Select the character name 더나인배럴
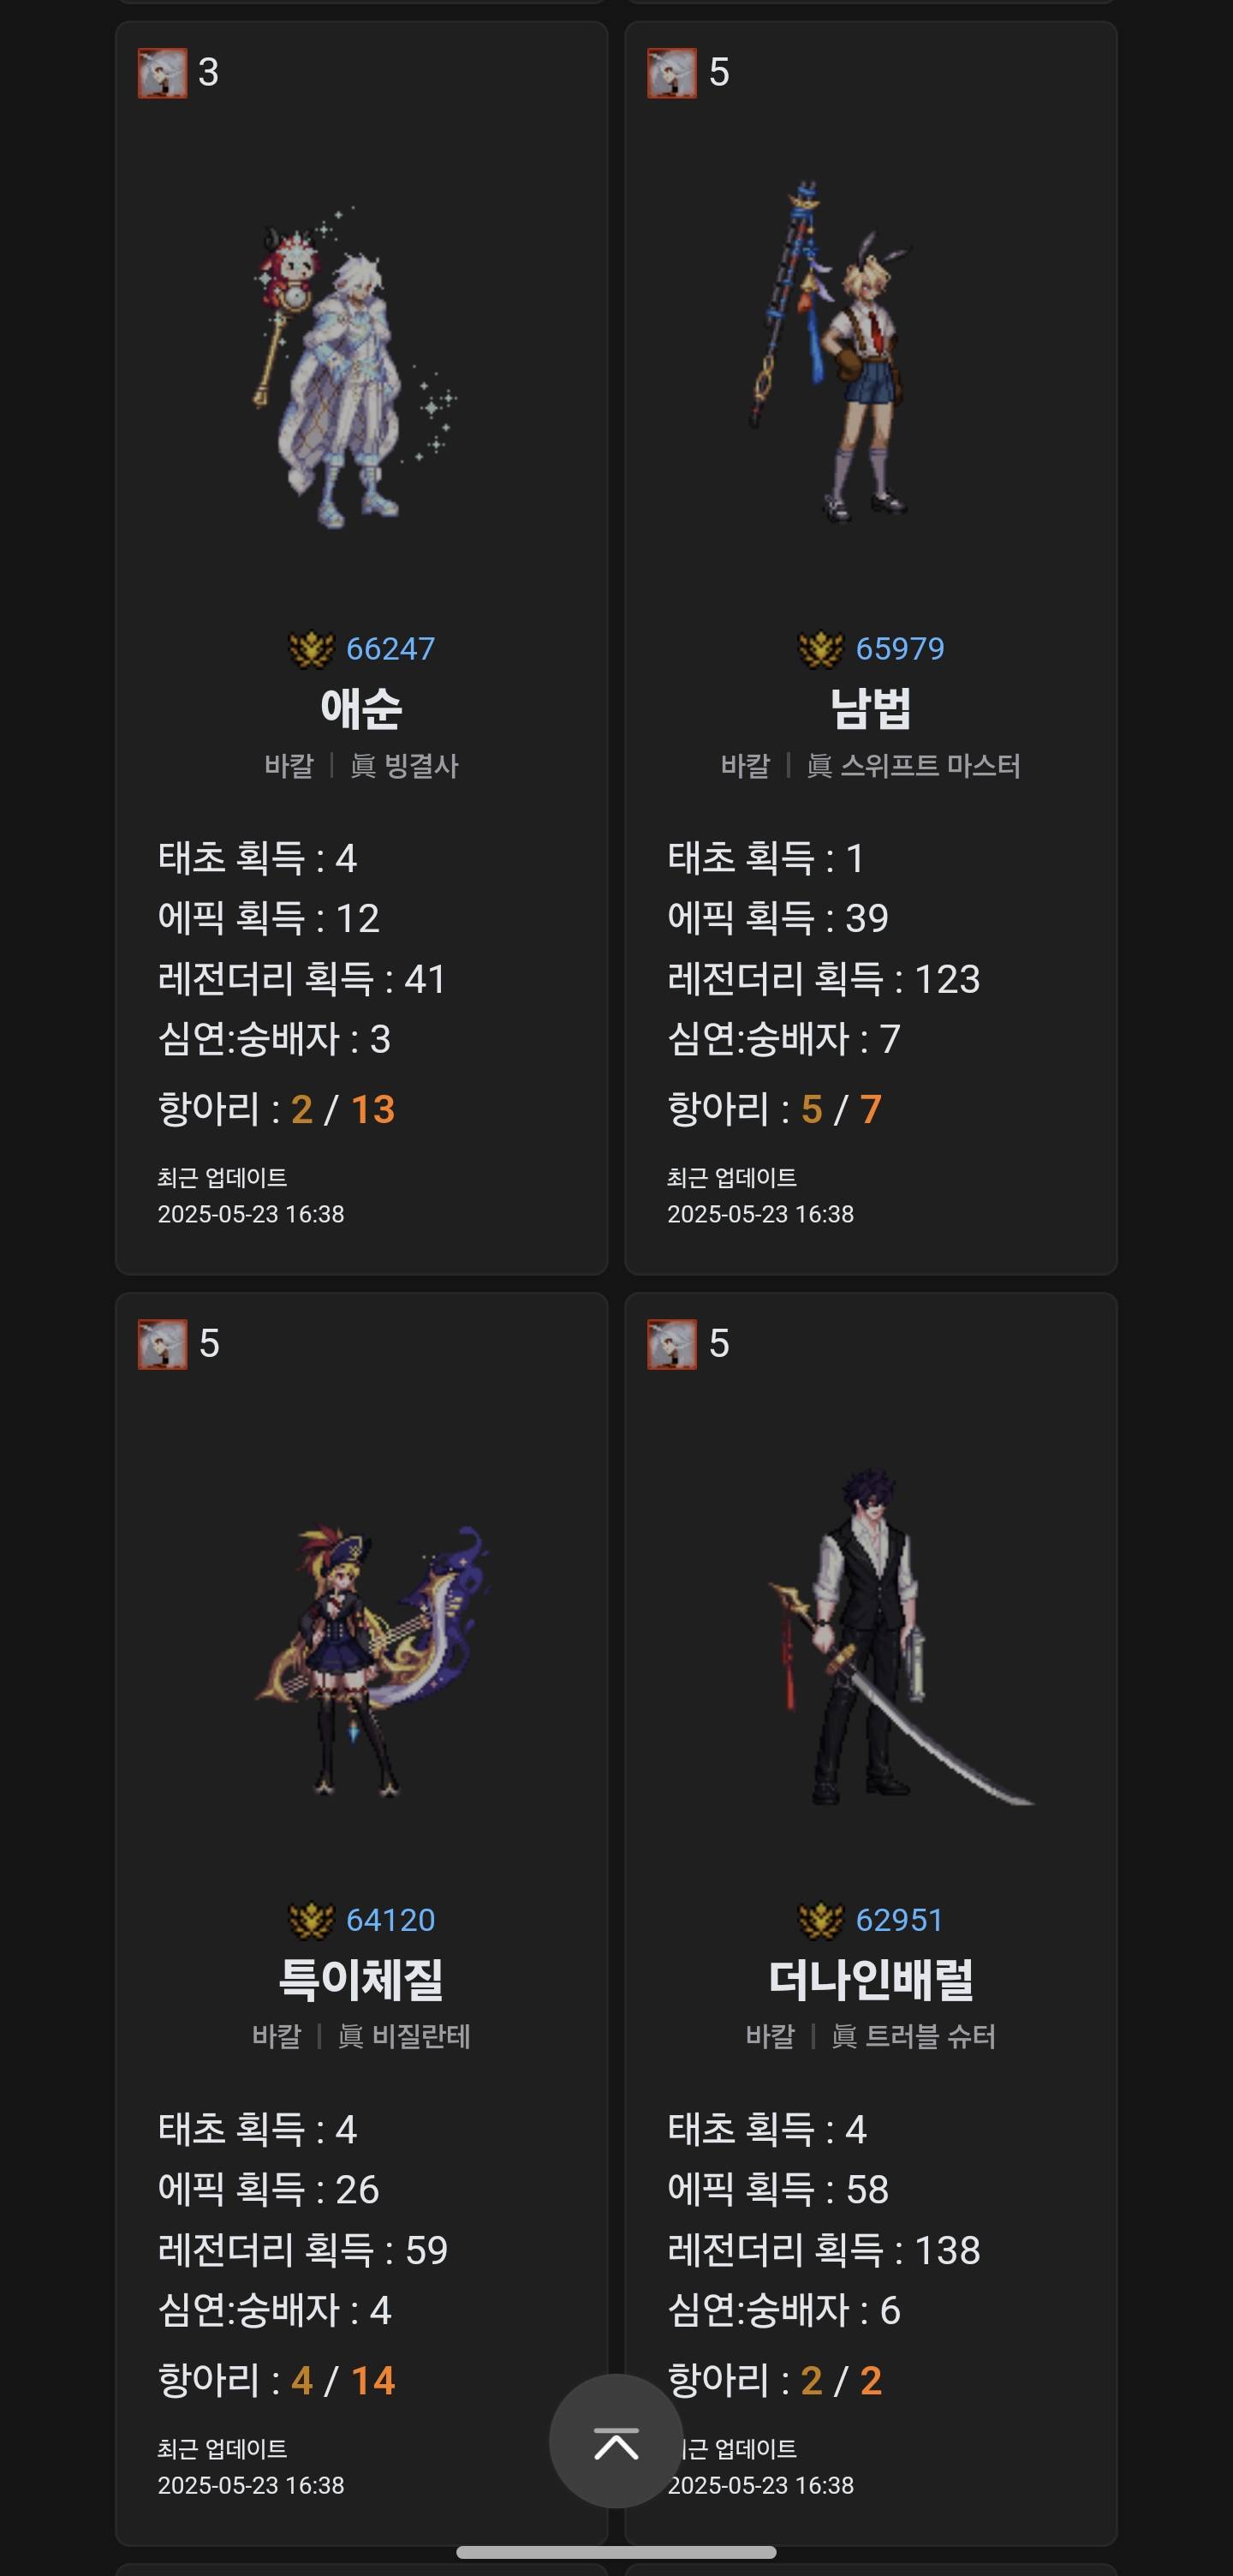The width and height of the screenshot is (1233, 2576). [x=872, y=1979]
